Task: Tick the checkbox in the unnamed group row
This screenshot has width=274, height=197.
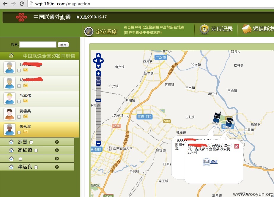Action: [x=21, y=159]
